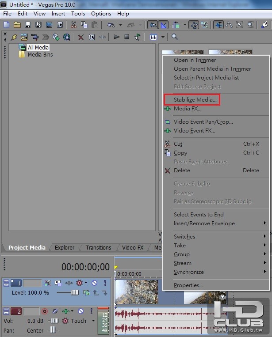Viewport: 272px width, 337px height.
Task: Remove unused media with lightning icon
Action: 14,37
